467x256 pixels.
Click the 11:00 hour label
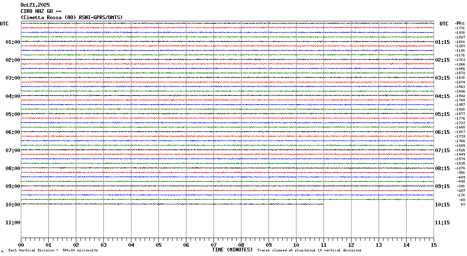[x=13, y=223]
